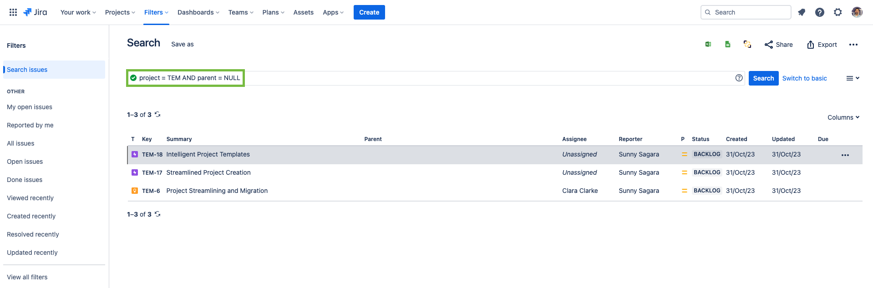The width and height of the screenshot is (873, 288).
Task: Refresh results using top refresh icon
Action: pyautogui.click(x=157, y=114)
